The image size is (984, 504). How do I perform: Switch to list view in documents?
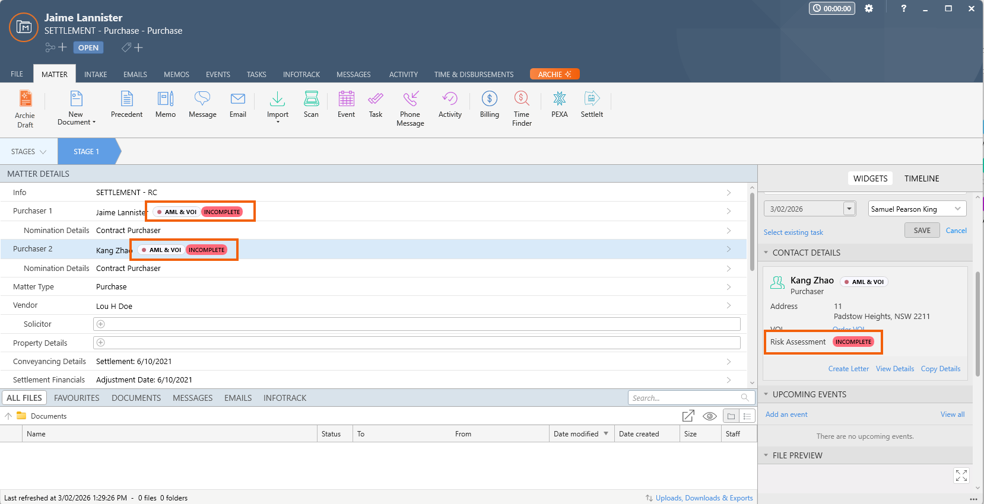point(747,416)
